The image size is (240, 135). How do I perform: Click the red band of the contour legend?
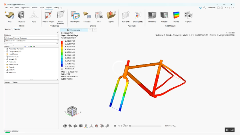pos(62,42)
